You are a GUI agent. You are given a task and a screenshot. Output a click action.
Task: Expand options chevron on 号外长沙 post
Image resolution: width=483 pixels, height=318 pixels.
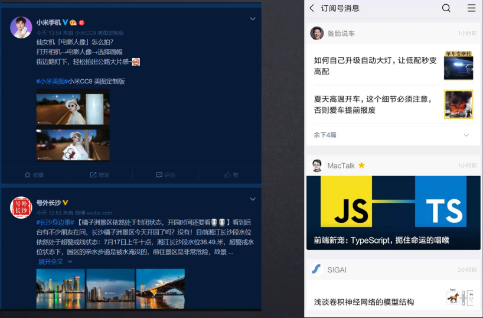coord(253,199)
